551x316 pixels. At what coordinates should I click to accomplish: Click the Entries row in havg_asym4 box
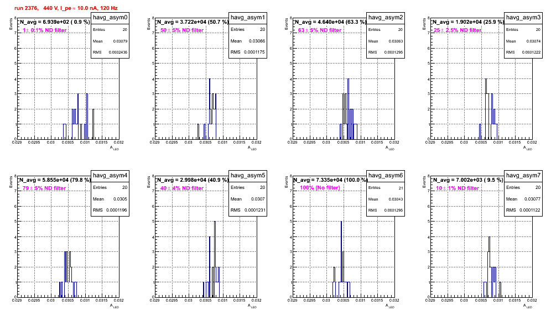pyautogui.click(x=110, y=187)
